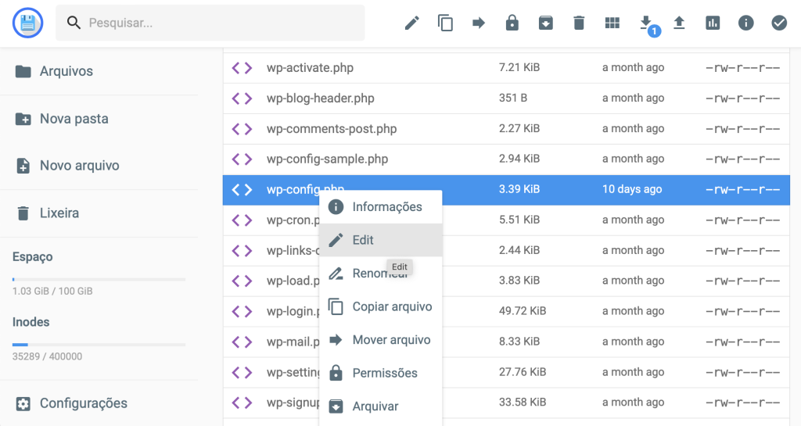This screenshot has width=801, height=426.
Task: Click the Configurações gear icon
Action: point(23,403)
